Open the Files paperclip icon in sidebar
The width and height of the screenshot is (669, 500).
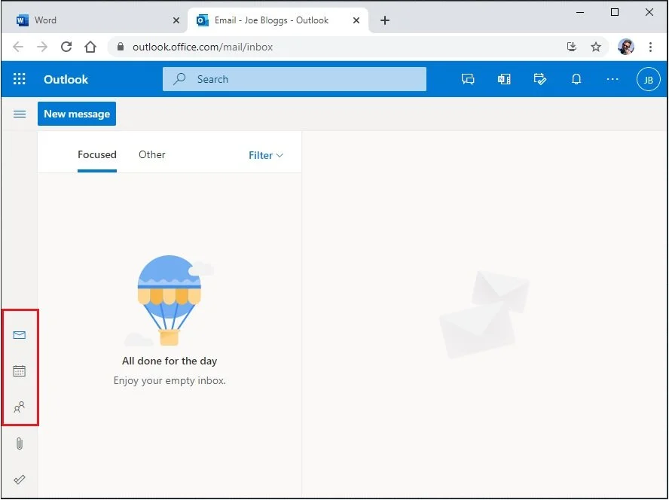coord(19,444)
